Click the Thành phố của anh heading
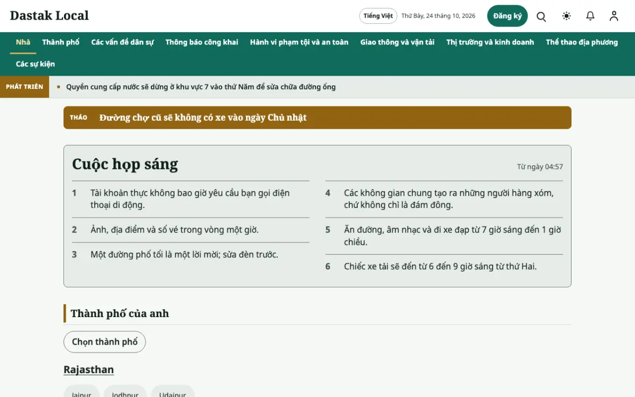The height and width of the screenshot is (397, 635). pos(120,313)
